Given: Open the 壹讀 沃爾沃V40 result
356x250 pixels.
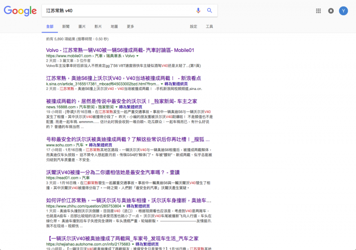Looking at the screenshot, I should coord(113,172).
